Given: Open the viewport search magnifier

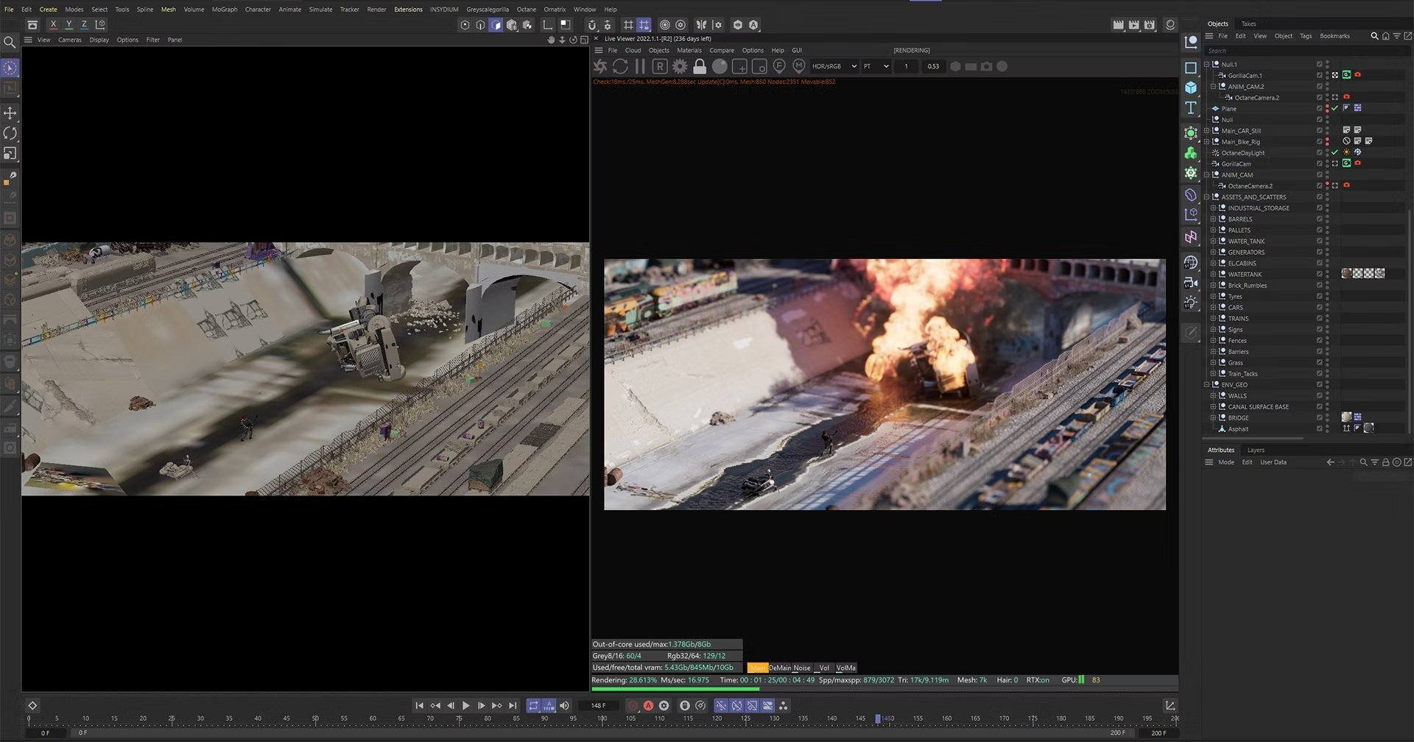Looking at the screenshot, I should (x=10, y=43).
